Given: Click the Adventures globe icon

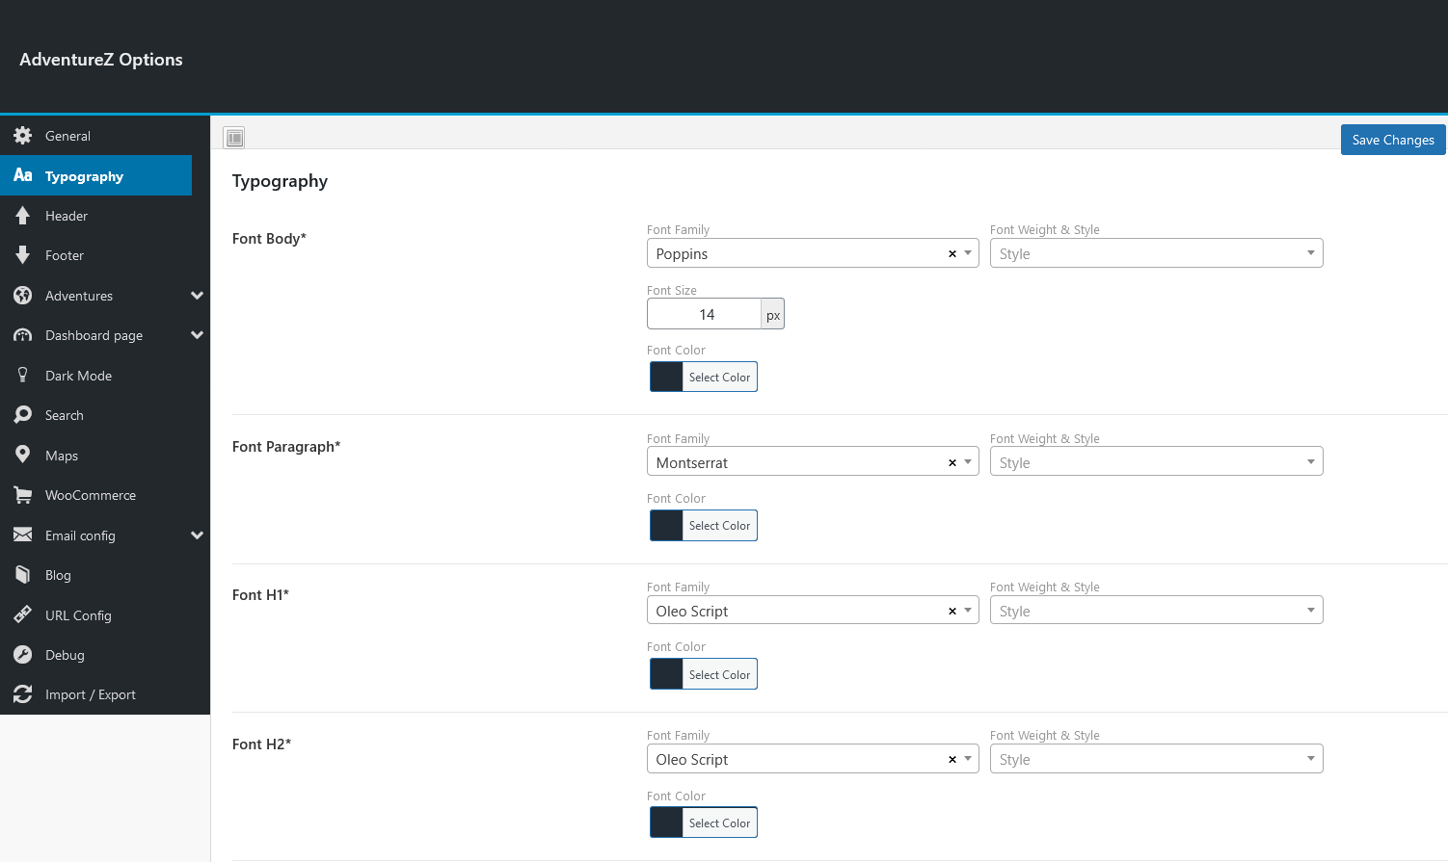Looking at the screenshot, I should pyautogui.click(x=23, y=296).
